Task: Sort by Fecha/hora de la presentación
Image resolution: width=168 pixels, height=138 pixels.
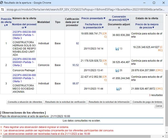Action: 93,26
